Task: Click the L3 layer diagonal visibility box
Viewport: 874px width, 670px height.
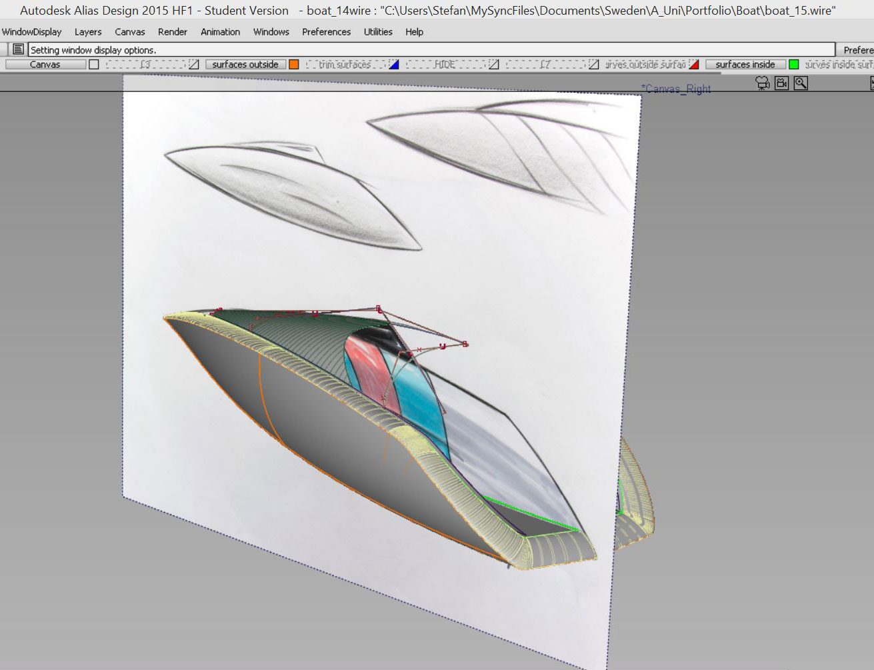Action: point(194,65)
